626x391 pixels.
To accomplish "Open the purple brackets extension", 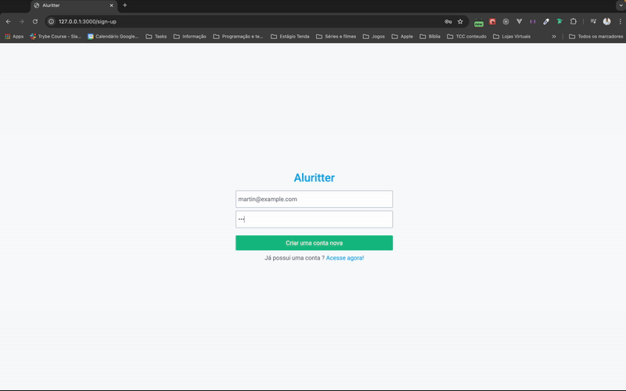I will [533, 22].
